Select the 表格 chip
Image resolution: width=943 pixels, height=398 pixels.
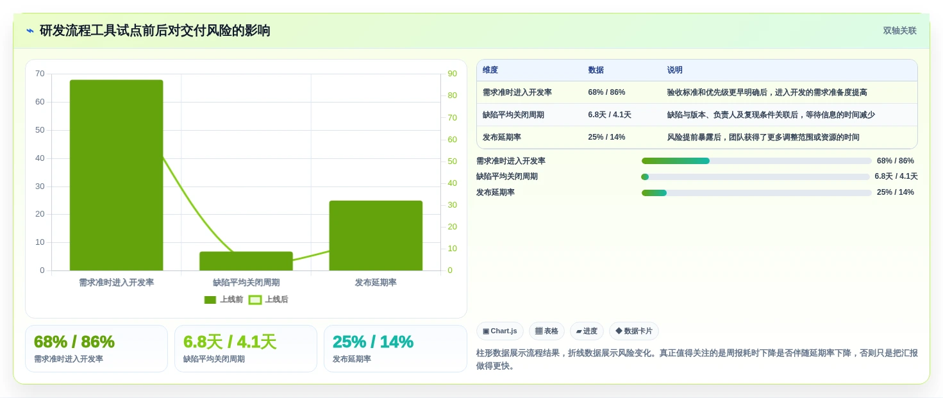tap(547, 331)
